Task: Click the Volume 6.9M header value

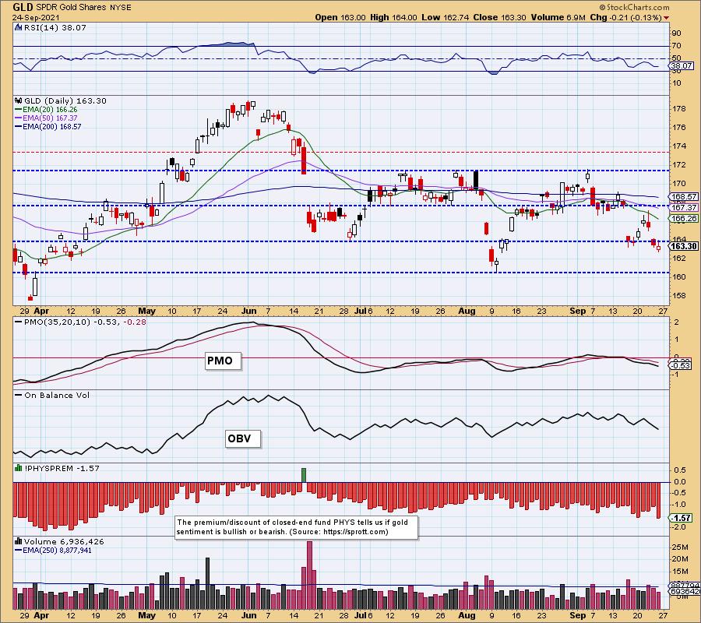Action: [558, 17]
